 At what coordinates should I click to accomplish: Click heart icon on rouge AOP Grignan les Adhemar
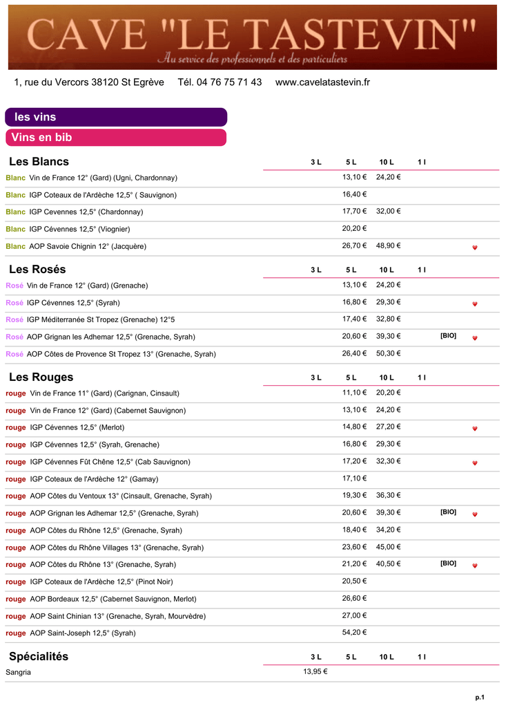474,514
